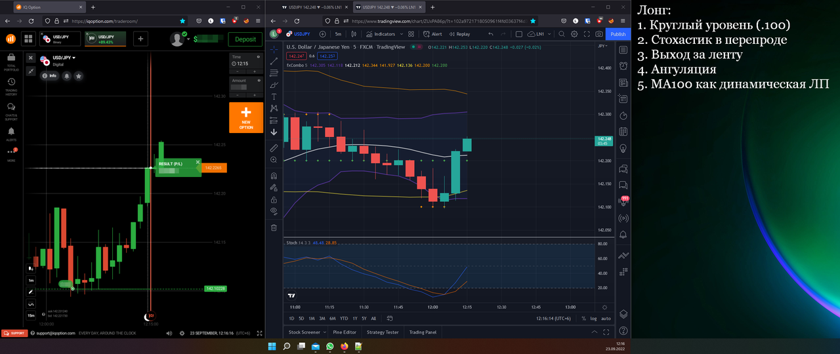Click the blue Publish button in TradingView
Image resolution: width=840 pixels, height=354 pixels.
pyautogui.click(x=618, y=34)
